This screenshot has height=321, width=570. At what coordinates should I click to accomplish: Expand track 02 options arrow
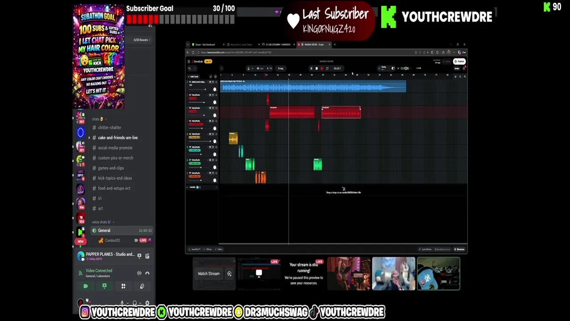pos(216,95)
